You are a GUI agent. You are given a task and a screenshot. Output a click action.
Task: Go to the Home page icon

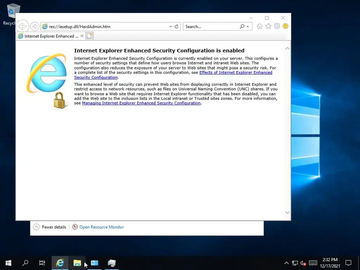coord(260,26)
